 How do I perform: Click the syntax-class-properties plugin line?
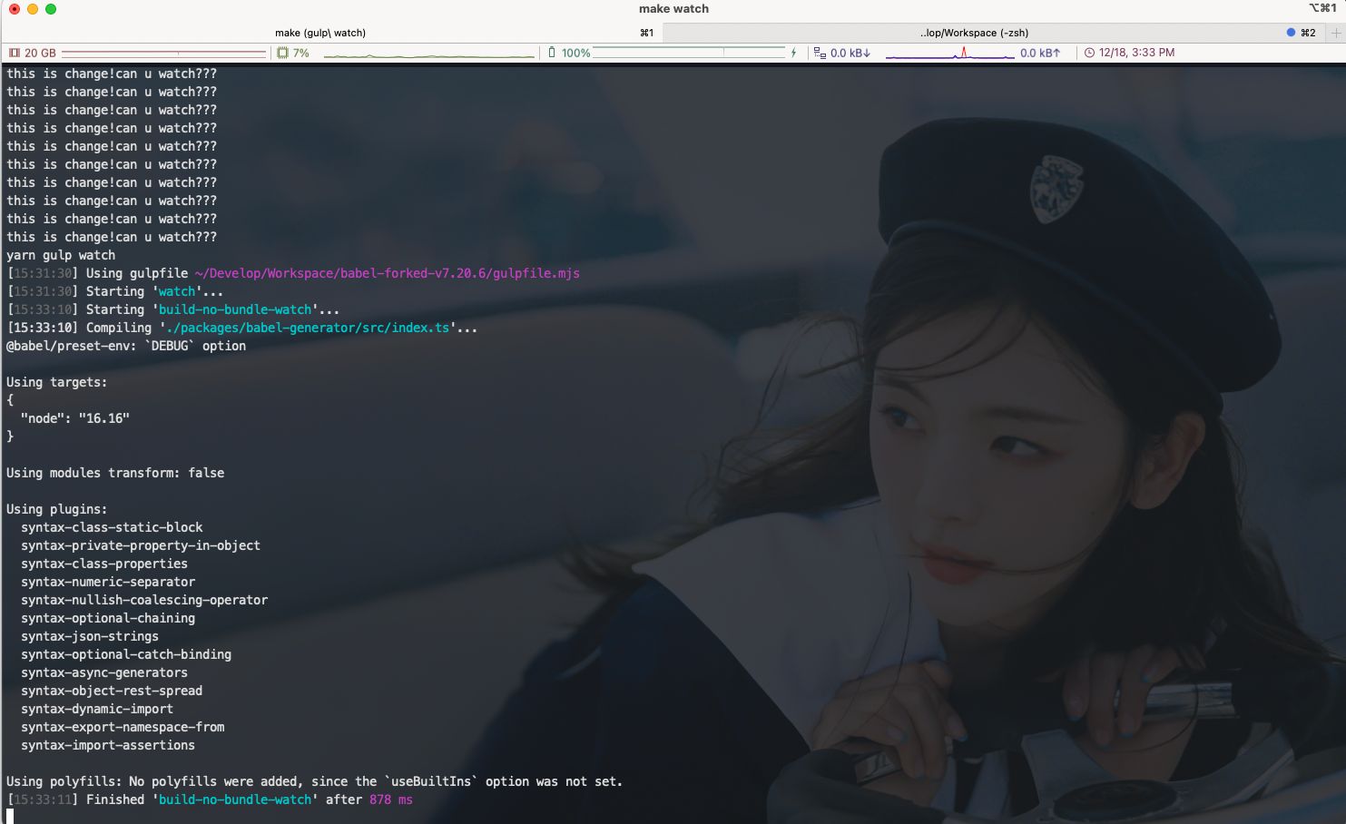click(x=104, y=564)
